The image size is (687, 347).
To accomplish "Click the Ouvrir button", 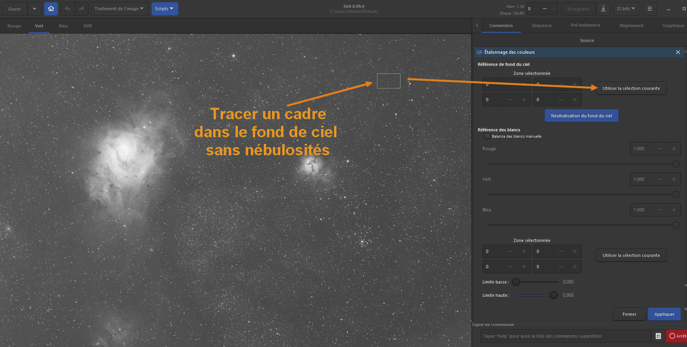I will pyautogui.click(x=15, y=9).
